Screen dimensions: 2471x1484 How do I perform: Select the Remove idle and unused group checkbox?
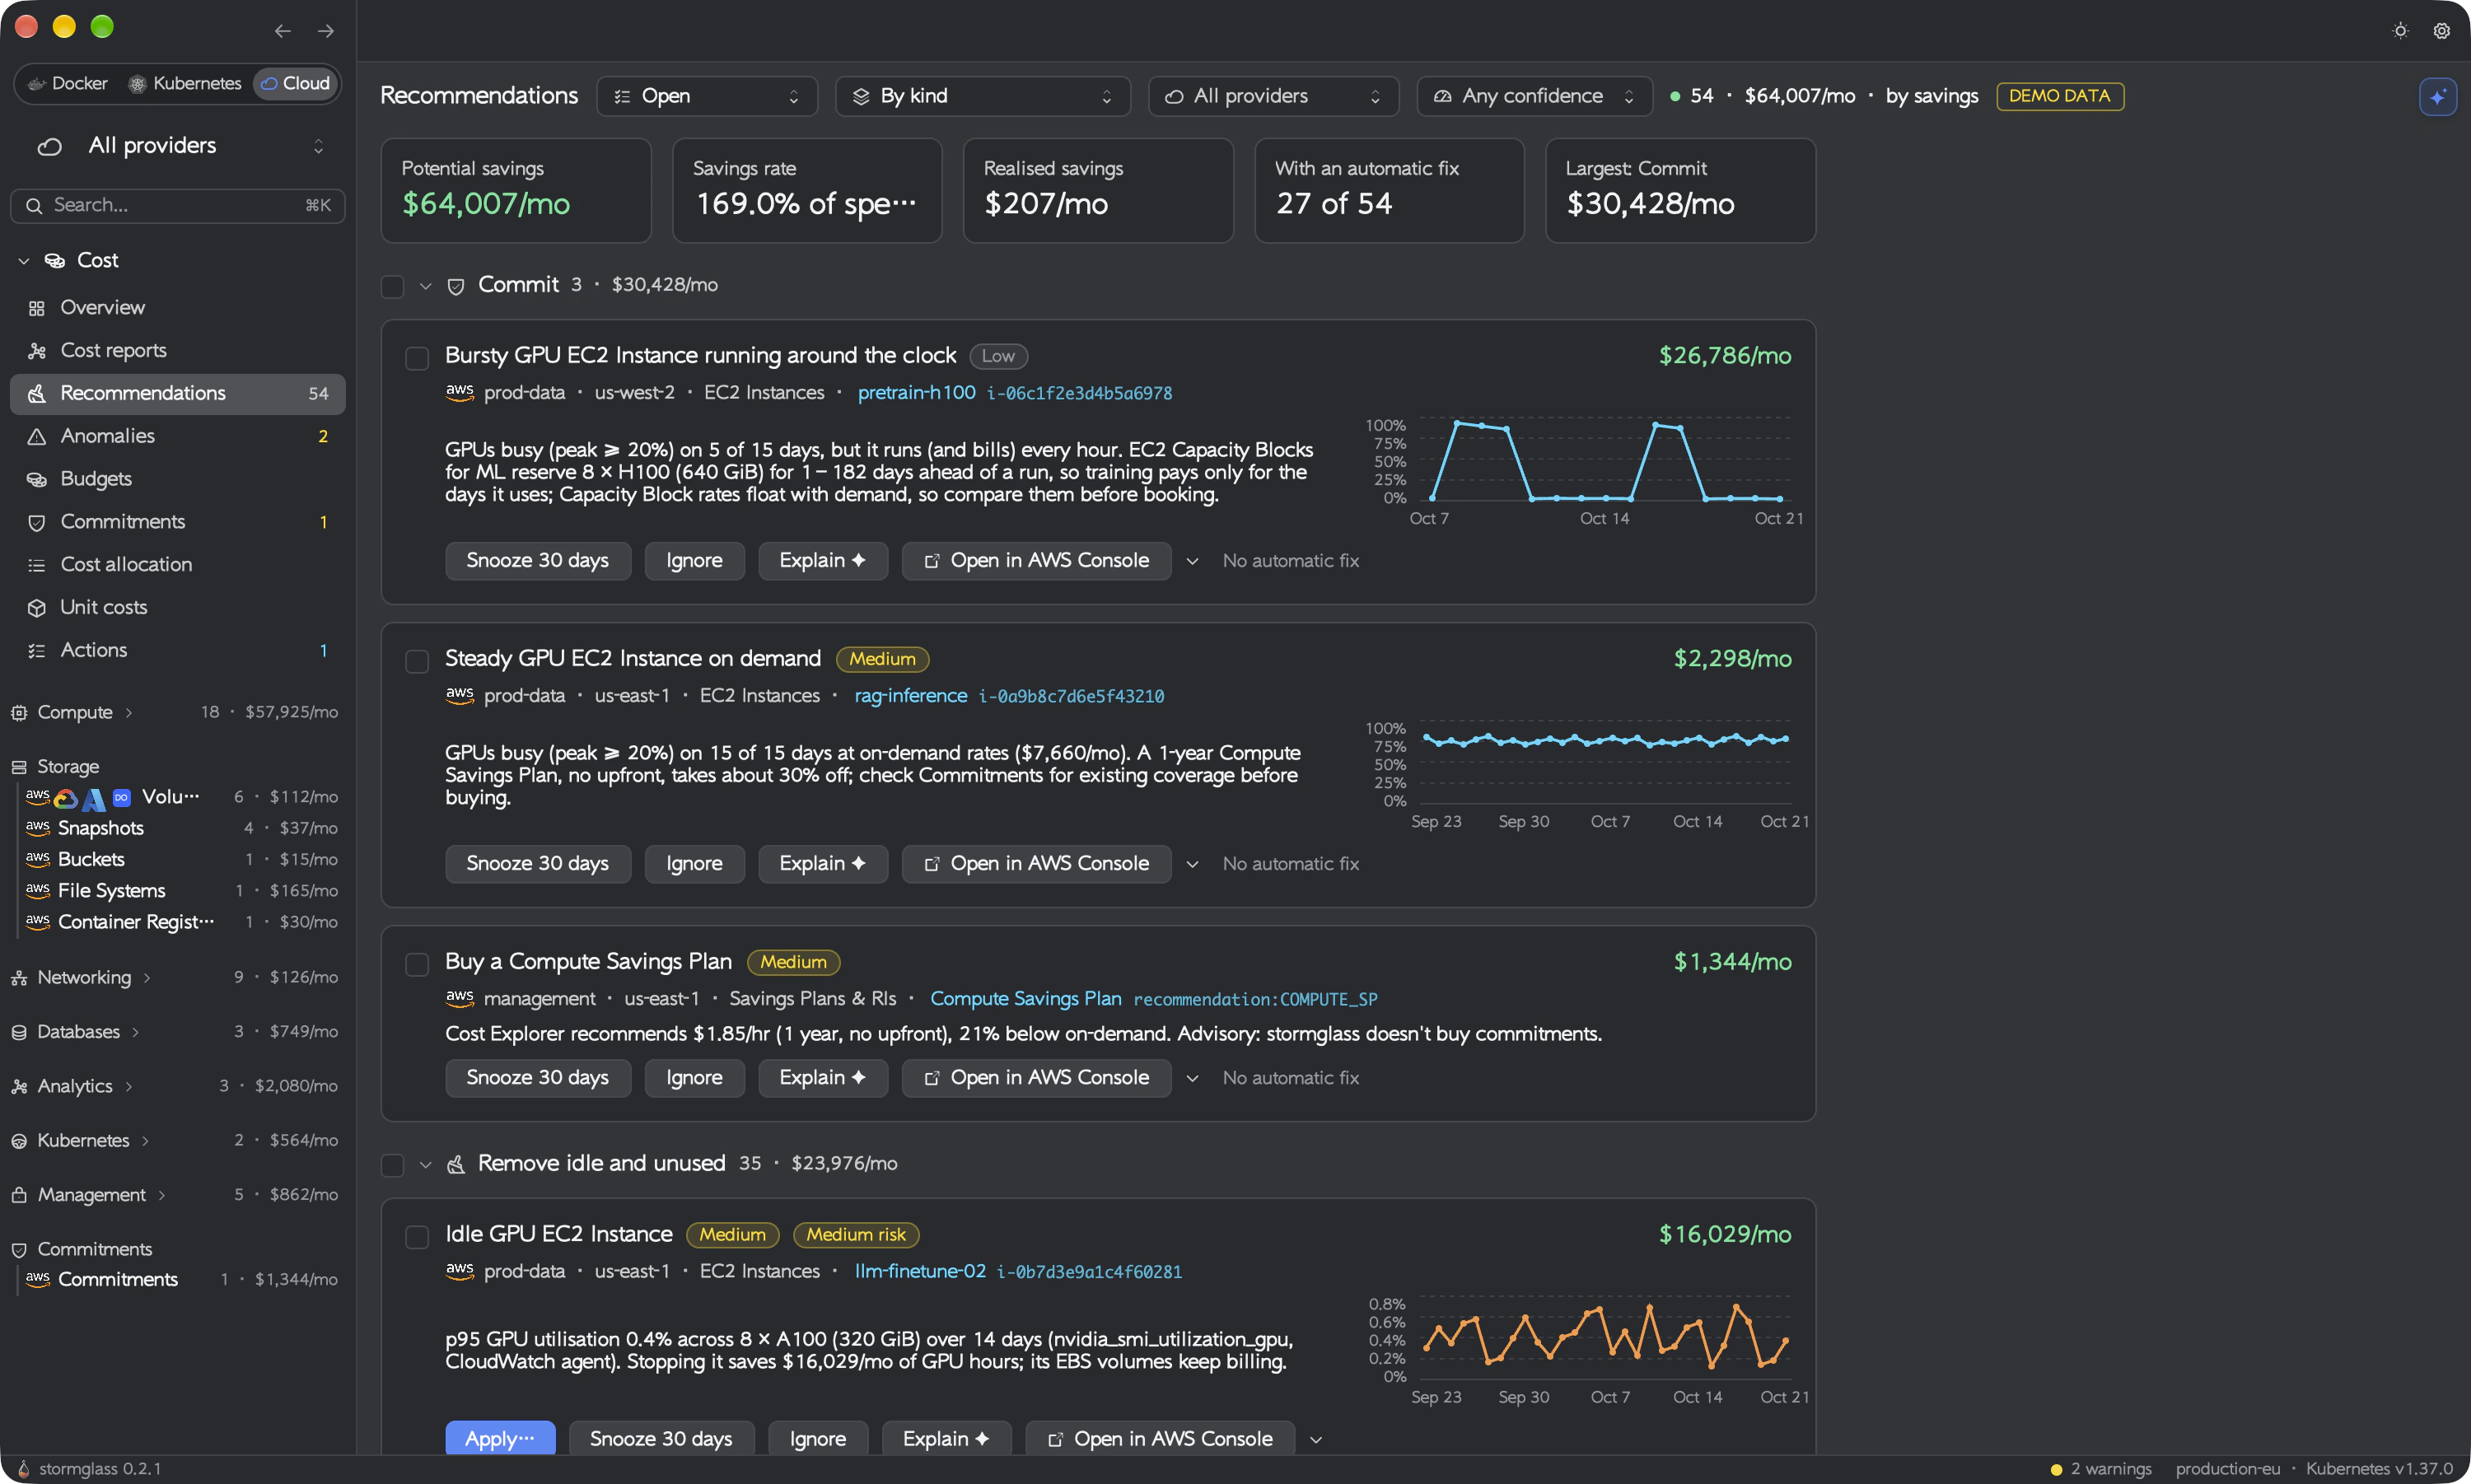click(393, 1165)
